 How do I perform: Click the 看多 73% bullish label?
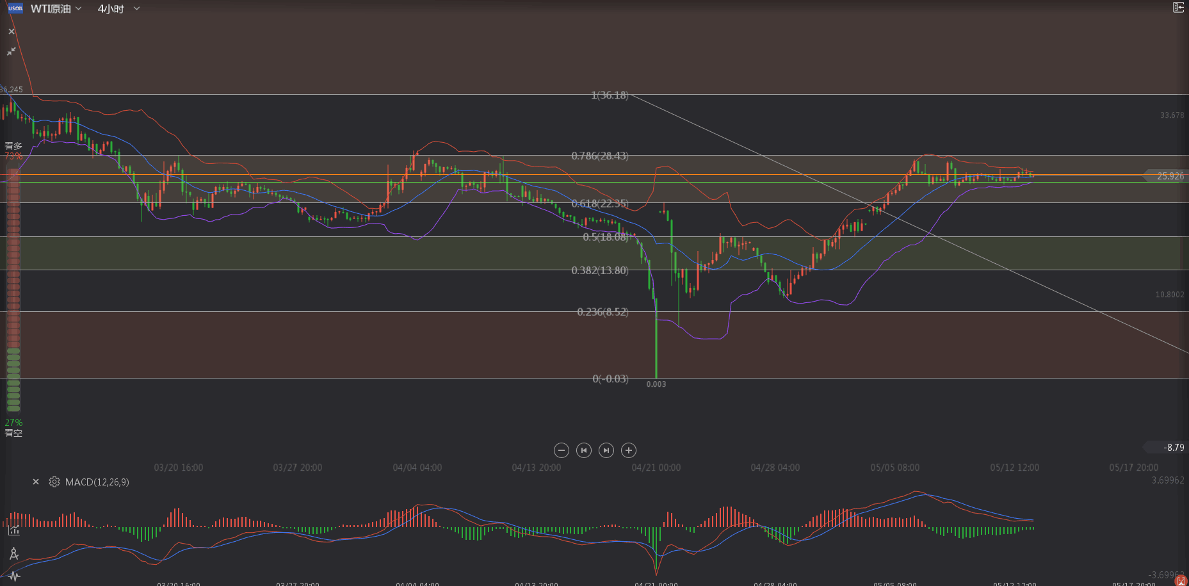(x=13, y=151)
